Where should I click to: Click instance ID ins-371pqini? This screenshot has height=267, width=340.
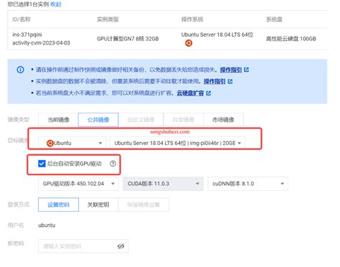click(x=27, y=34)
